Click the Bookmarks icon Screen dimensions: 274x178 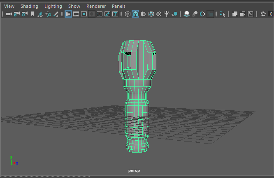pyautogui.click(x=33, y=14)
